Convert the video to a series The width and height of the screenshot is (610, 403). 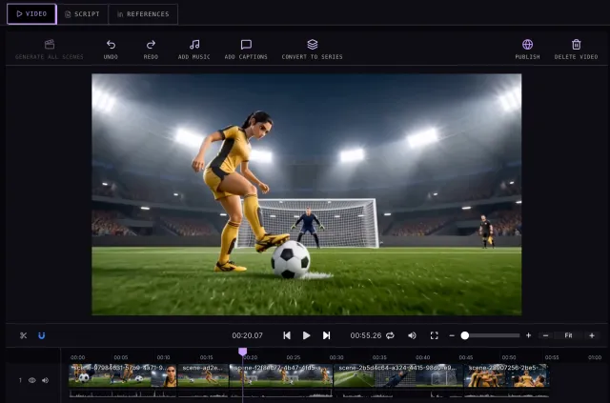(312, 50)
